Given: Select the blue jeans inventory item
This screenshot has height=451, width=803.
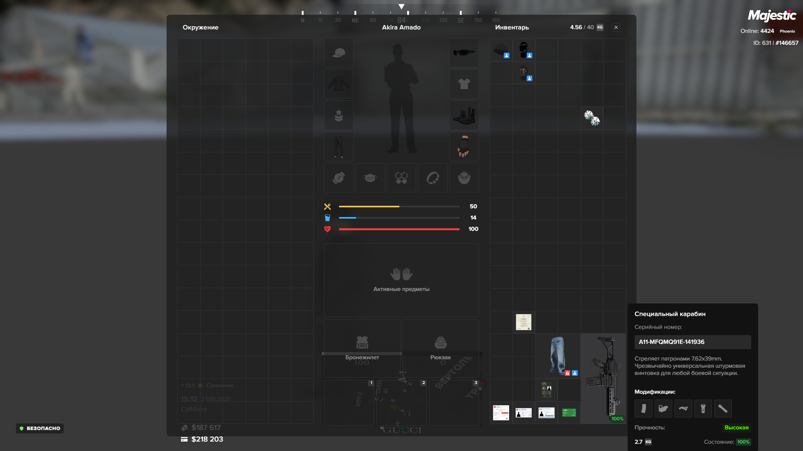Looking at the screenshot, I should (x=558, y=355).
